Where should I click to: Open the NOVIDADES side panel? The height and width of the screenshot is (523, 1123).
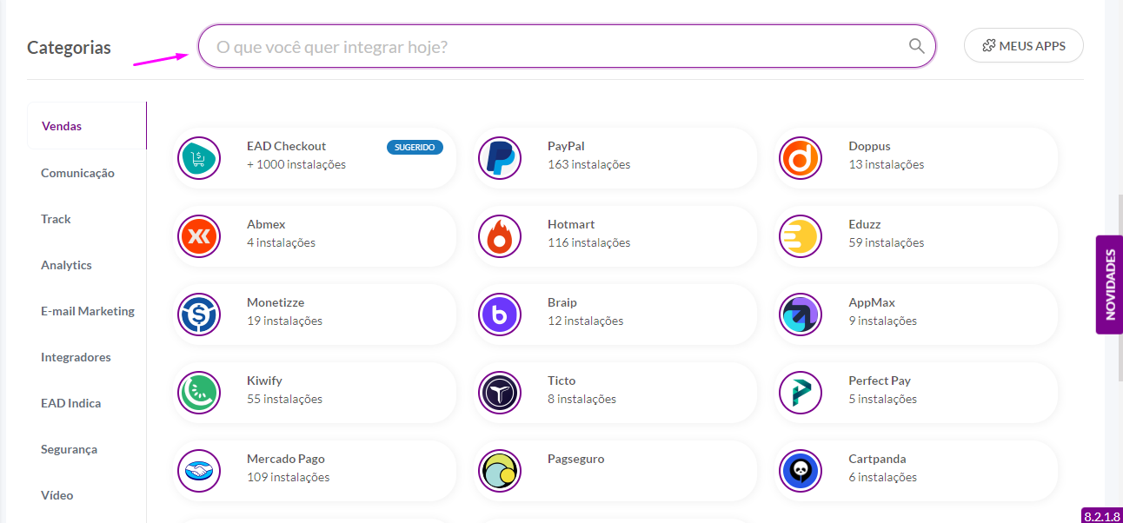(1110, 285)
